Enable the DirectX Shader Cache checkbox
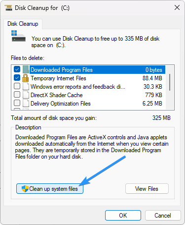The height and width of the screenshot is (225, 185). tap(17, 95)
